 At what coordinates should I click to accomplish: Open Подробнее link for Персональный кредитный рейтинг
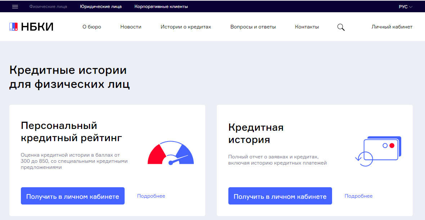151,196
